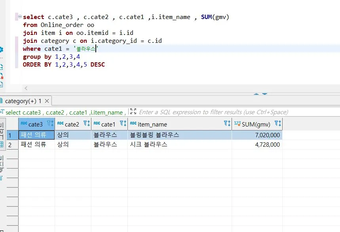This screenshot has width=340, height=232.
Task: Click 'i.category_id' in the category join line
Action: pyautogui.click(x=114, y=41)
